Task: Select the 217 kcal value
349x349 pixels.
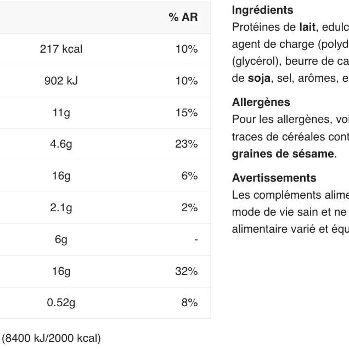Action: [61, 49]
